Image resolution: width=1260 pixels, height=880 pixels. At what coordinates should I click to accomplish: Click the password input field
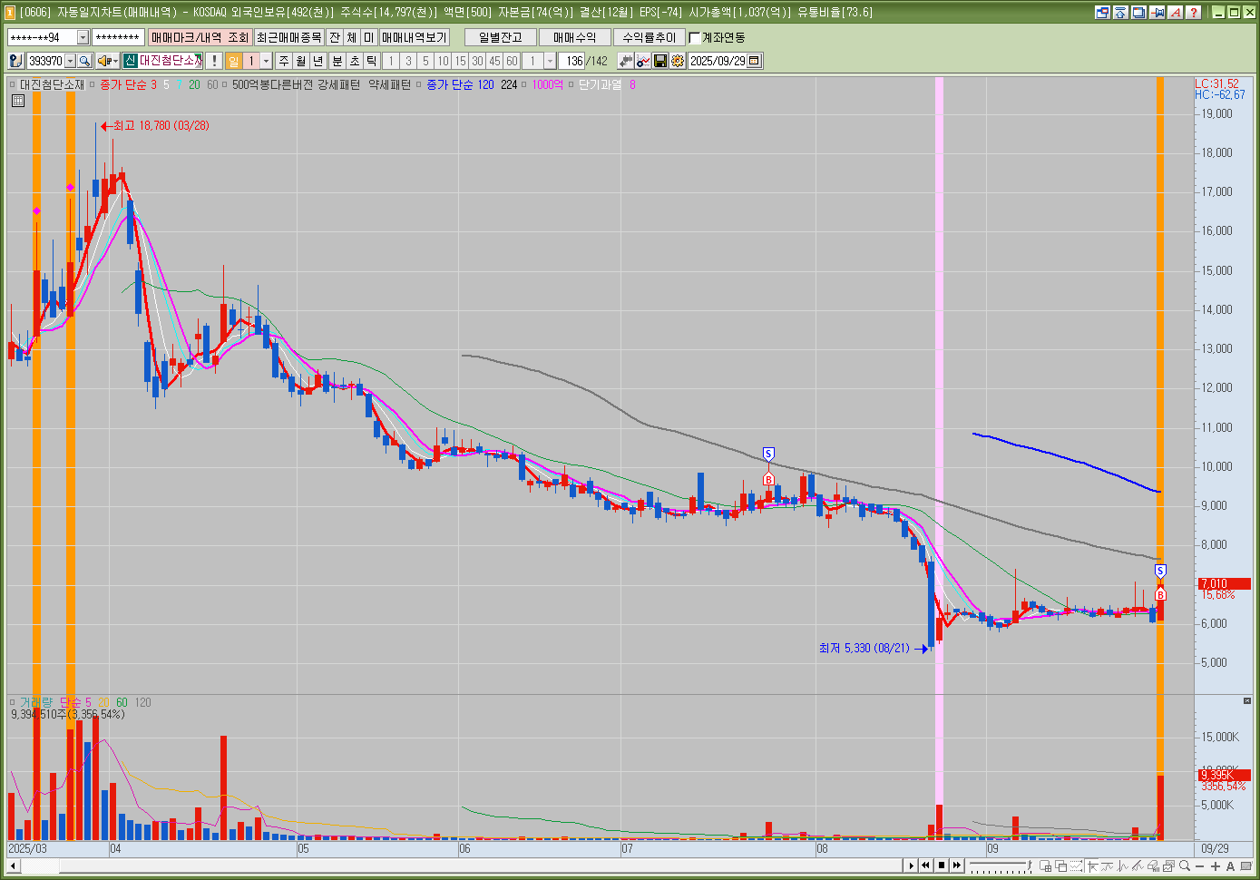118,37
